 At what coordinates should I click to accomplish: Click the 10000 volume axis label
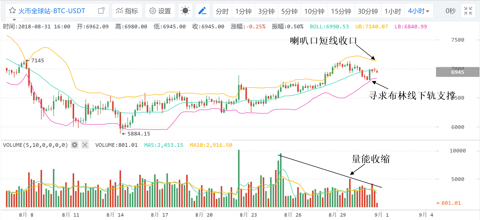[458, 151]
